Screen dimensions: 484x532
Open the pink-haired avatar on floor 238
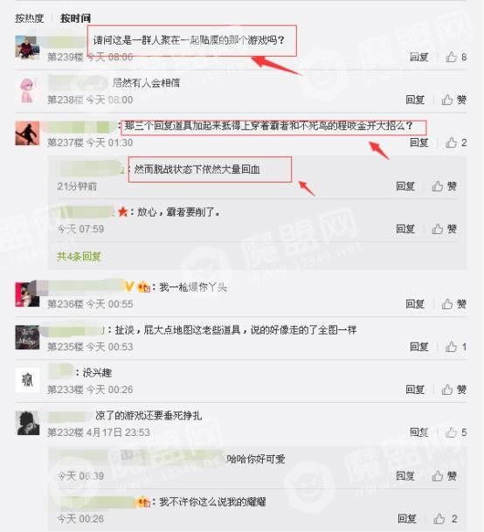27,90
